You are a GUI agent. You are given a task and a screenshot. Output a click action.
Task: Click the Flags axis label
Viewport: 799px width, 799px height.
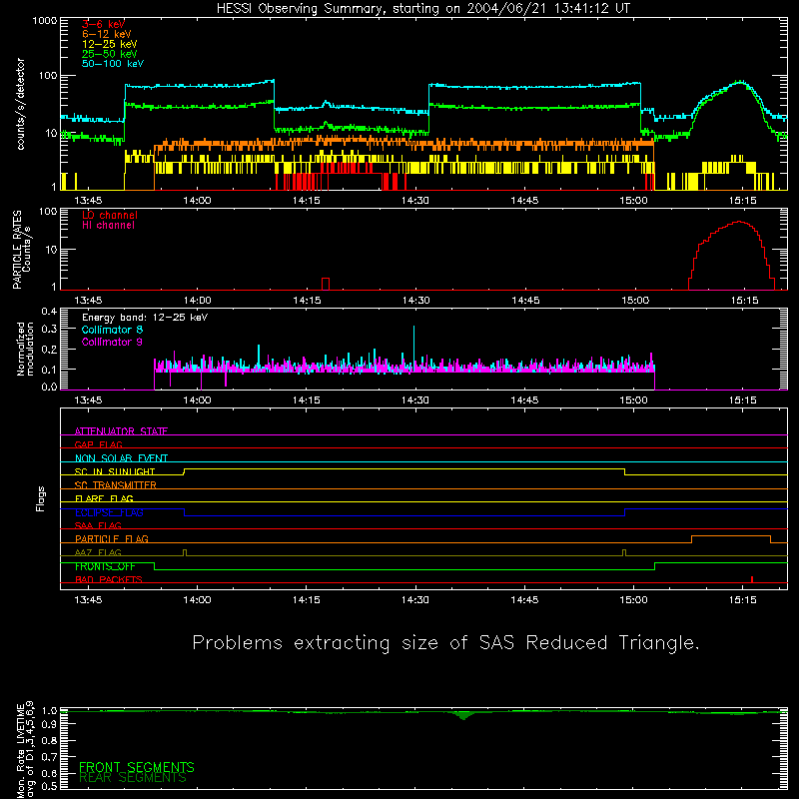(40, 498)
